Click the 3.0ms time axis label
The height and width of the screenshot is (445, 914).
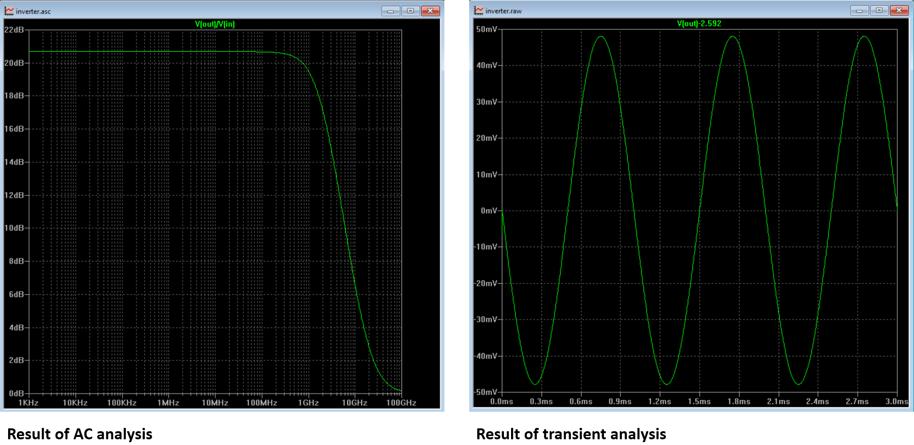897,401
